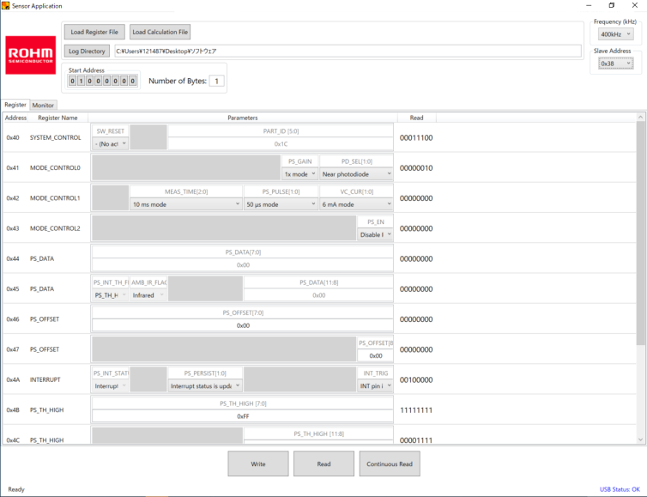The width and height of the screenshot is (647, 497).
Task: Select the Register tab
Action: 15,106
